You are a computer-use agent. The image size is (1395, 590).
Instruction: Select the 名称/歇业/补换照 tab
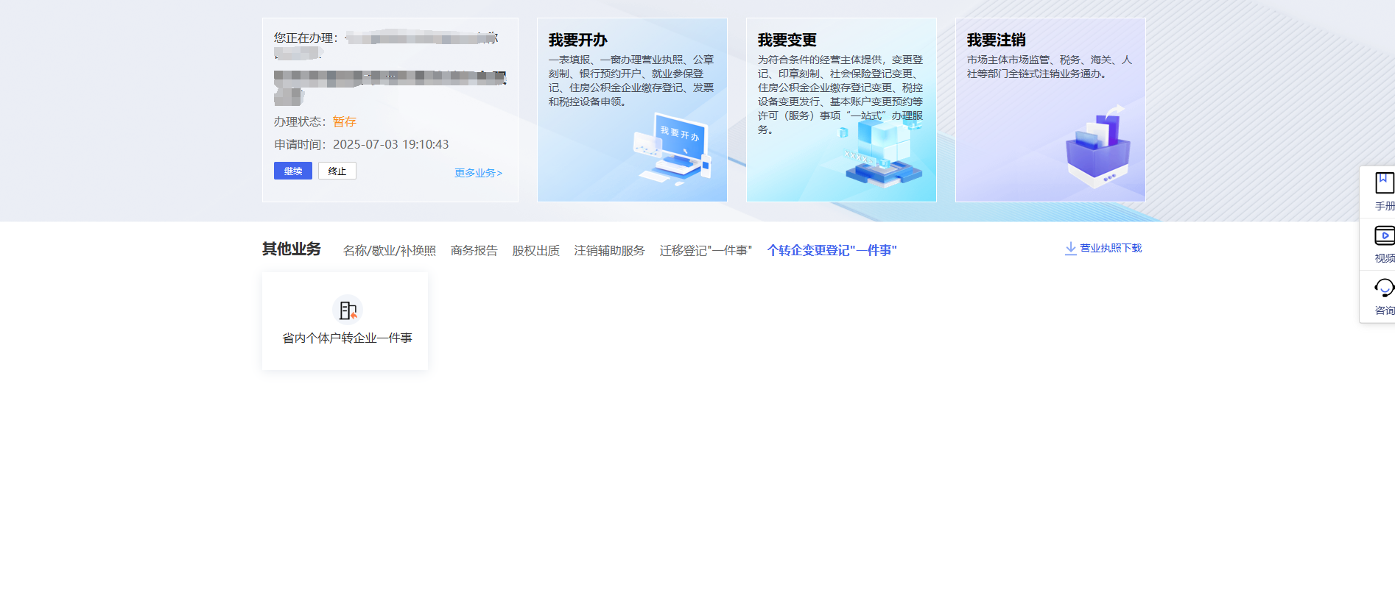click(390, 251)
